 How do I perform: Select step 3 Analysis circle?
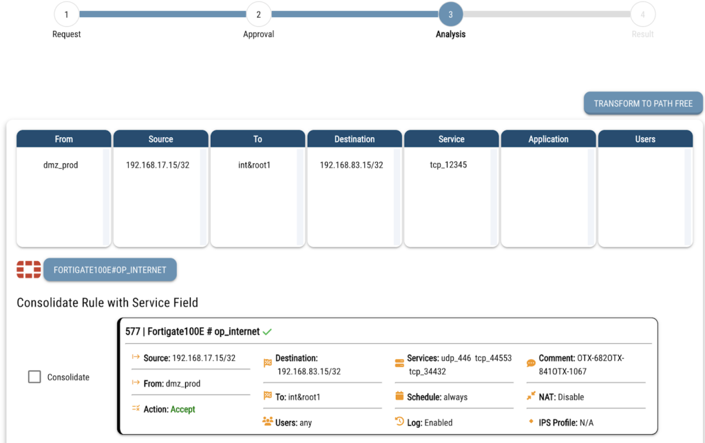[451, 14]
